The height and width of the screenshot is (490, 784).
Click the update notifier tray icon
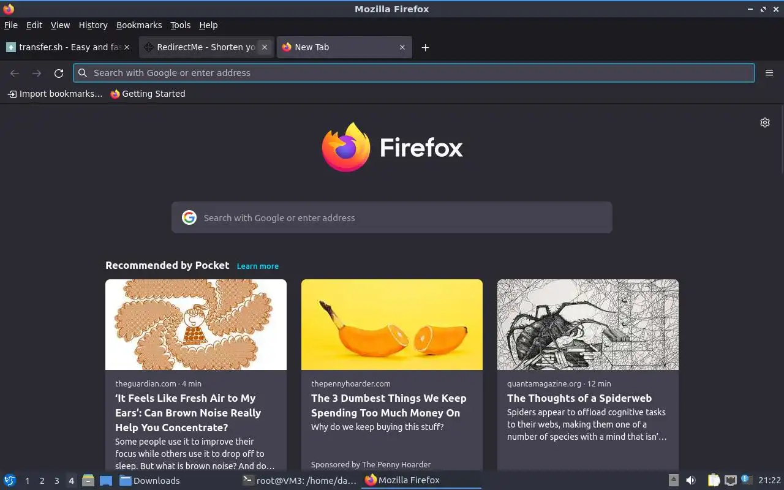[746, 480]
